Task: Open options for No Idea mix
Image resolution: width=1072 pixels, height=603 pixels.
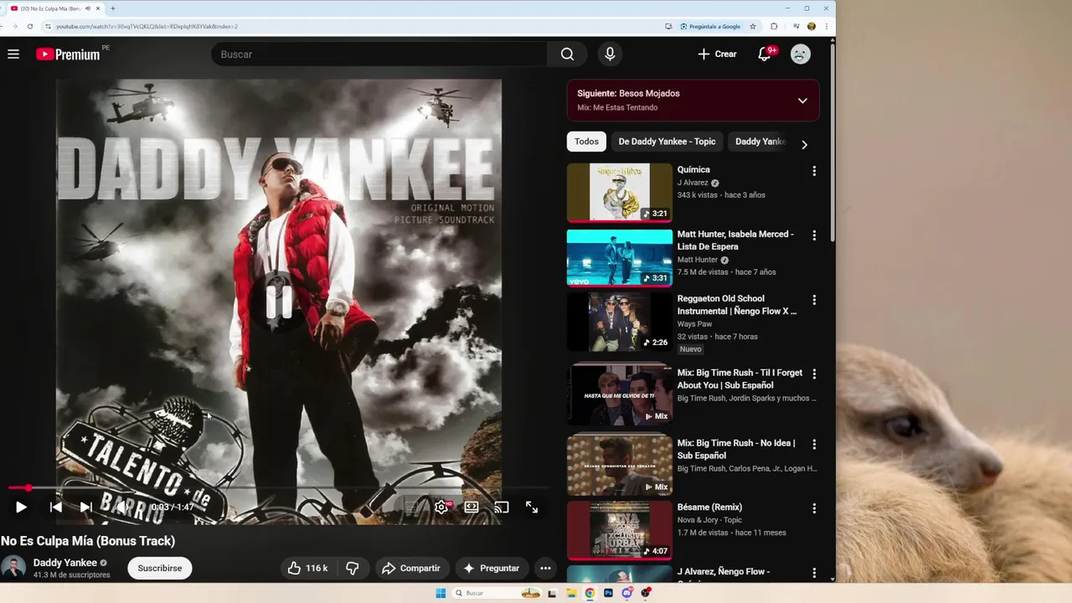Action: 814,444
